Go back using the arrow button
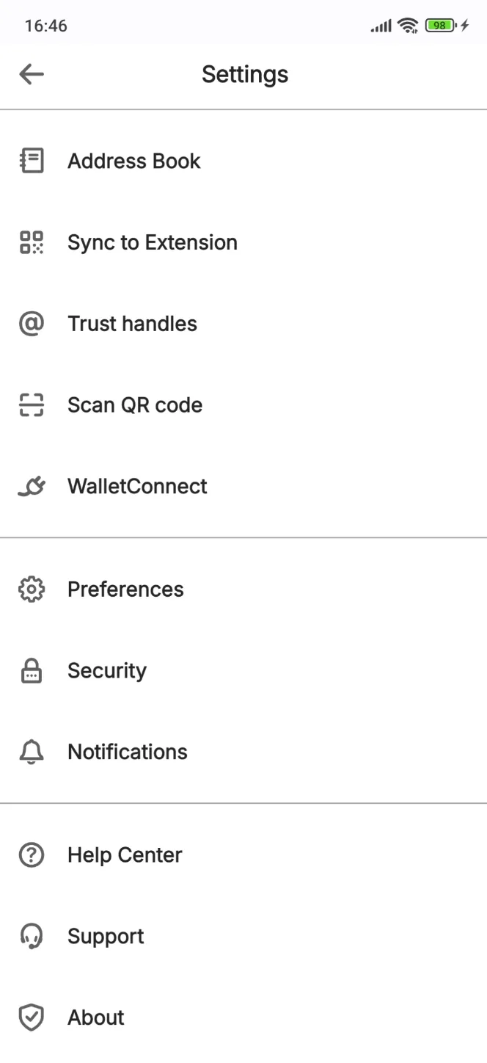 point(31,74)
